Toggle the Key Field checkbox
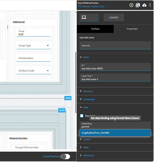 (82, 116)
